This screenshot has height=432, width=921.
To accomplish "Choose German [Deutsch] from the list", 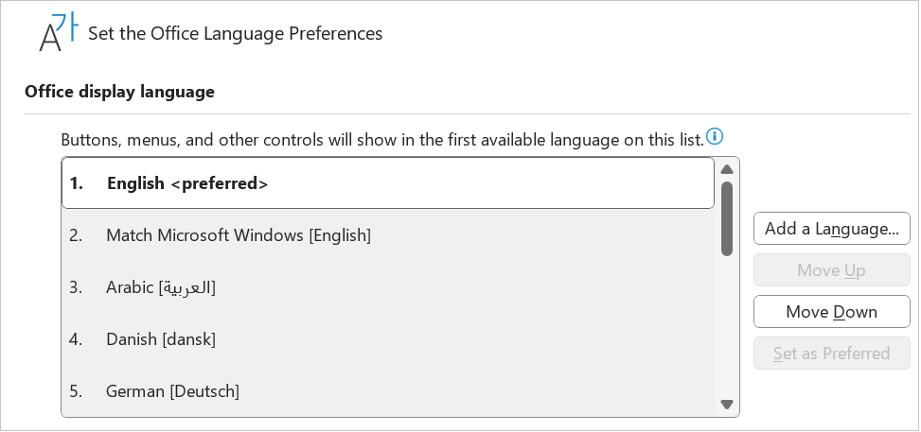I will point(388,391).
